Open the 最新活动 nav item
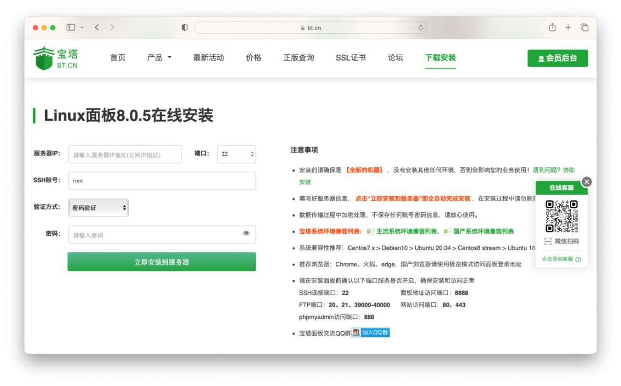The width and height of the screenshot is (621, 386). pyautogui.click(x=208, y=58)
